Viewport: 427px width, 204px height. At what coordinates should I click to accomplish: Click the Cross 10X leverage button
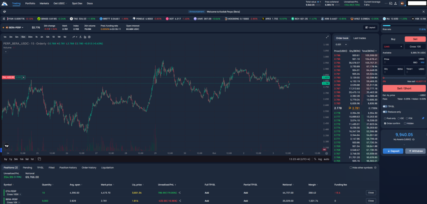pos(415,47)
